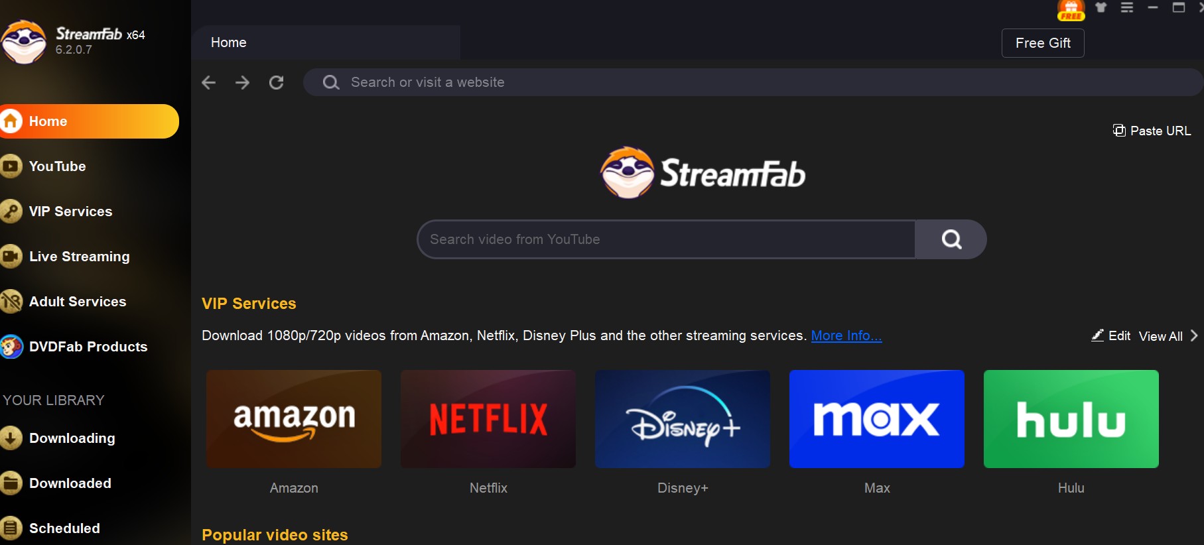Click the Home house icon
Viewport: 1204px width, 545px height.
click(x=11, y=121)
